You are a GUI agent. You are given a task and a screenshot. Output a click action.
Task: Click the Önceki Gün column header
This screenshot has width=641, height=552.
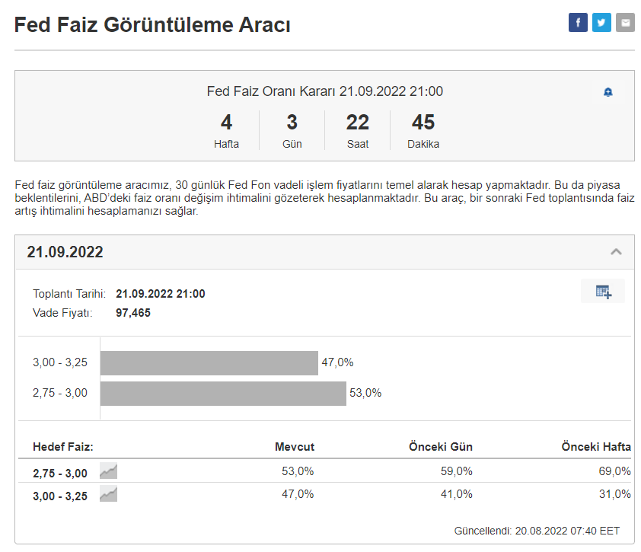441,447
